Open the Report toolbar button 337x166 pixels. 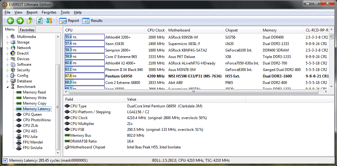pos(69,21)
